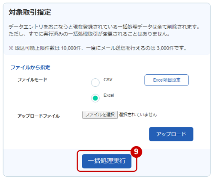Viewport: 214px width, 180px height.
Task: Click the ファイルを選択 file chooser button
Action: pos(100,115)
